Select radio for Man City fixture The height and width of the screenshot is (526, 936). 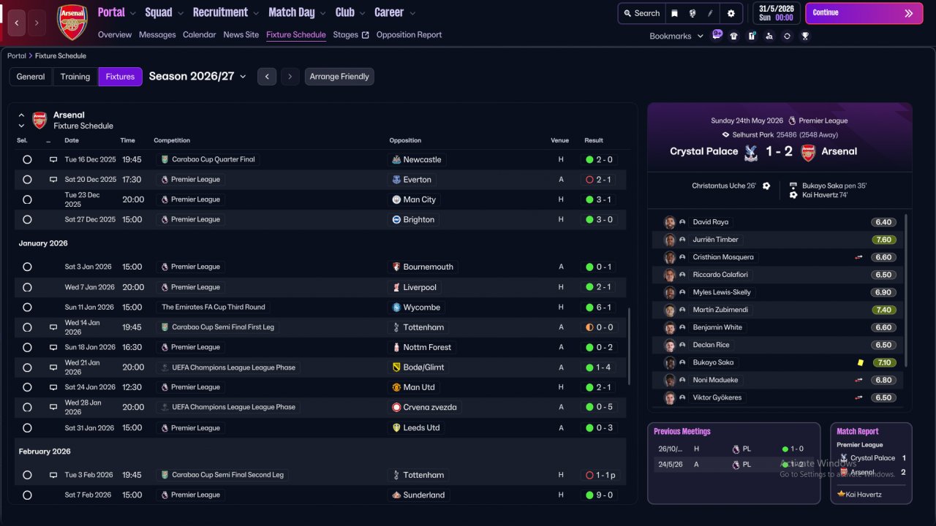tap(27, 199)
